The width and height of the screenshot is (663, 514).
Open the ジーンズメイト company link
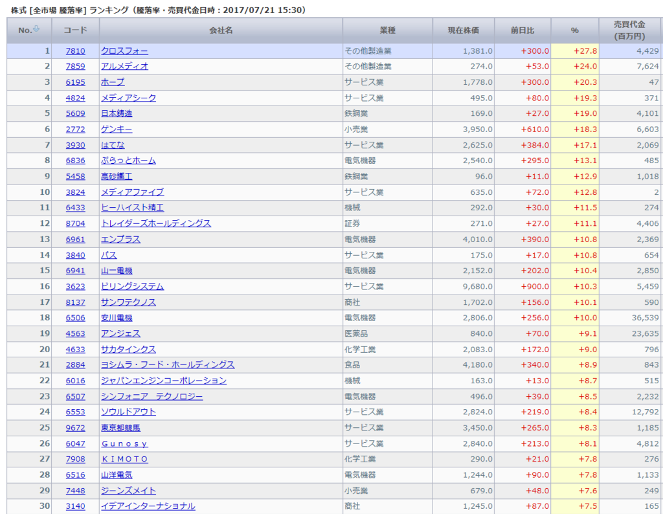pyautogui.click(x=128, y=491)
